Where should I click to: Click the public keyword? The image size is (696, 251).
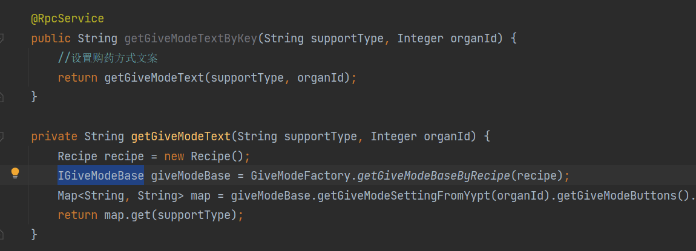(51, 39)
